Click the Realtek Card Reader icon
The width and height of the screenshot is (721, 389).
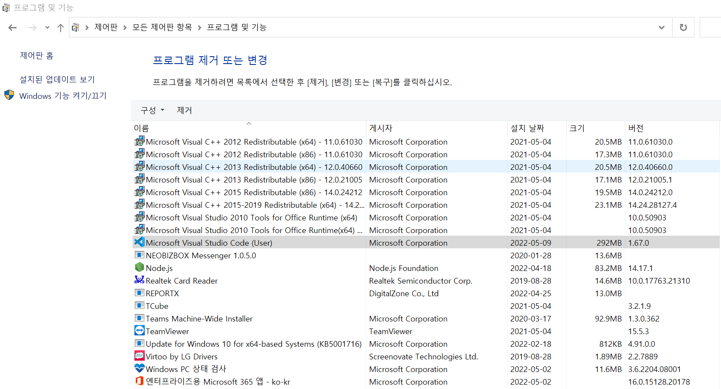coord(140,280)
